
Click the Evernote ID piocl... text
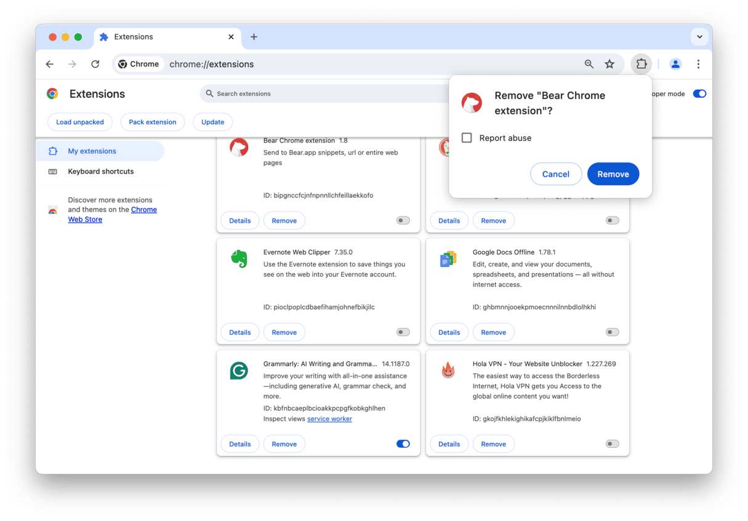click(319, 307)
